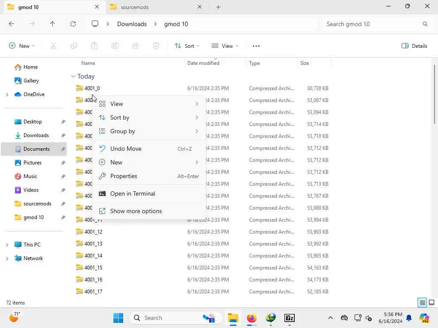Choose Open in Terminal
The height and width of the screenshot is (328, 438).
click(149, 193)
